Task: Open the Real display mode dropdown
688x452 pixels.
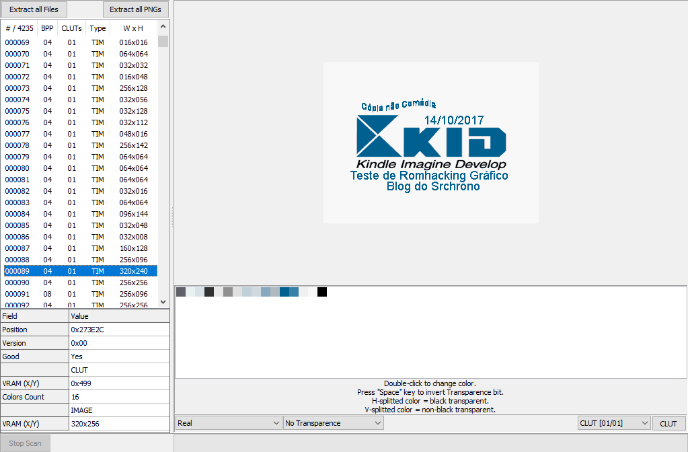Action: (x=228, y=423)
